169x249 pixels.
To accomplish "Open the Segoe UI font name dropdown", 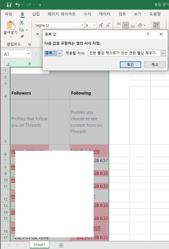I will click(82, 25).
